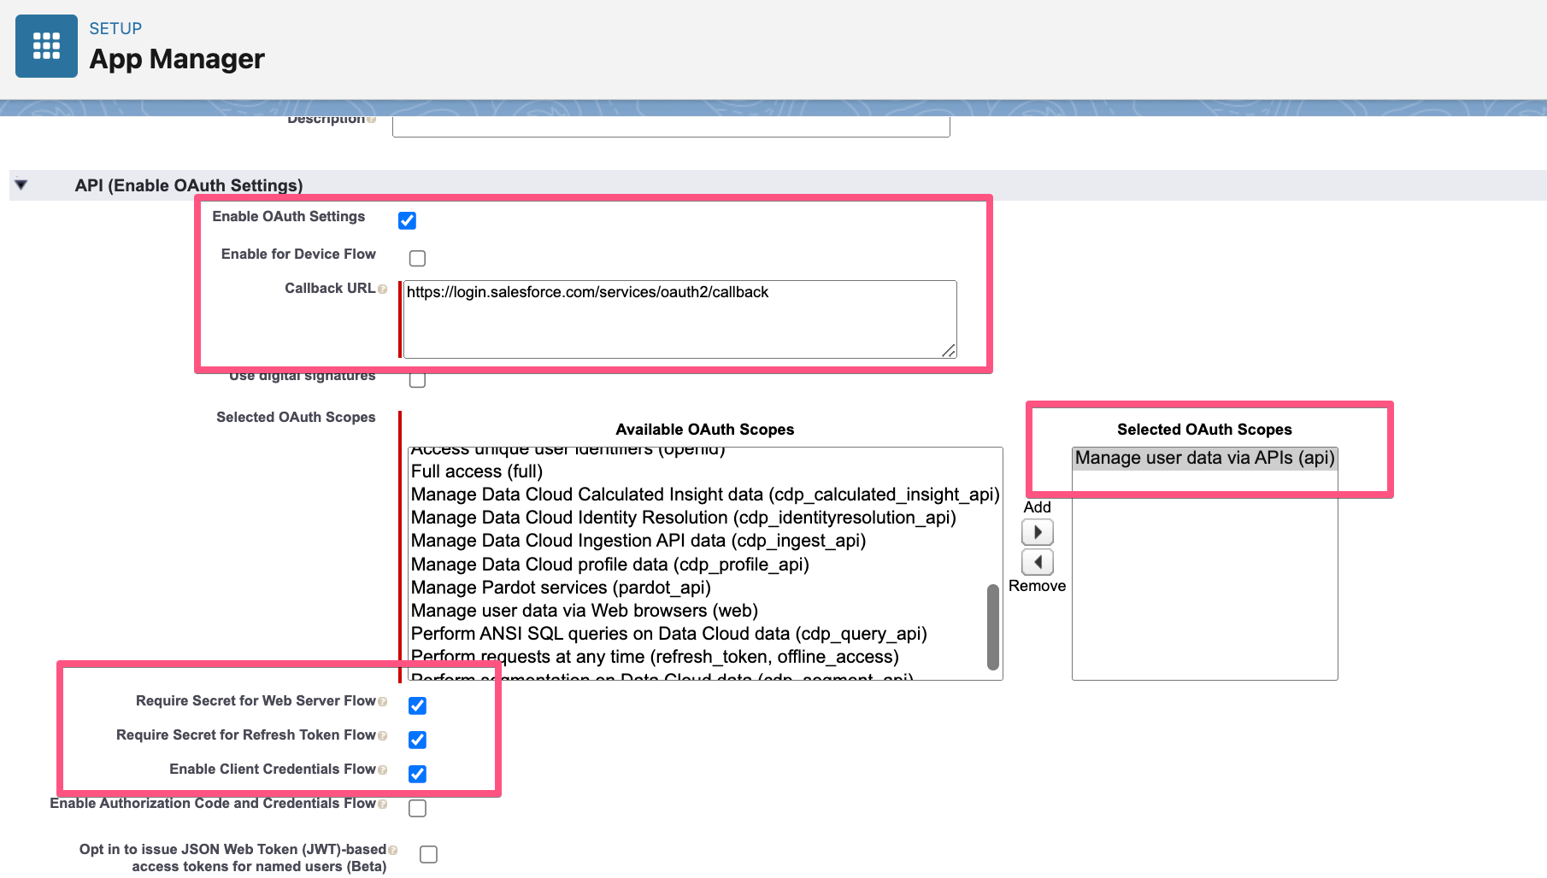Check the Enable for Device Flow checkbox
1547x878 pixels.
416,257
